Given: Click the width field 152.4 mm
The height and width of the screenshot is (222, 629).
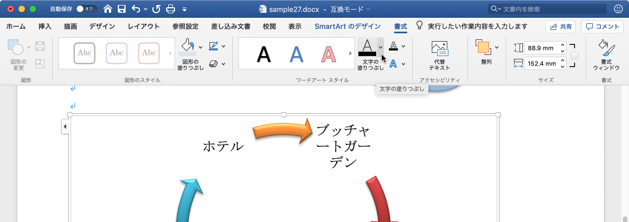Looking at the screenshot, I should point(541,63).
